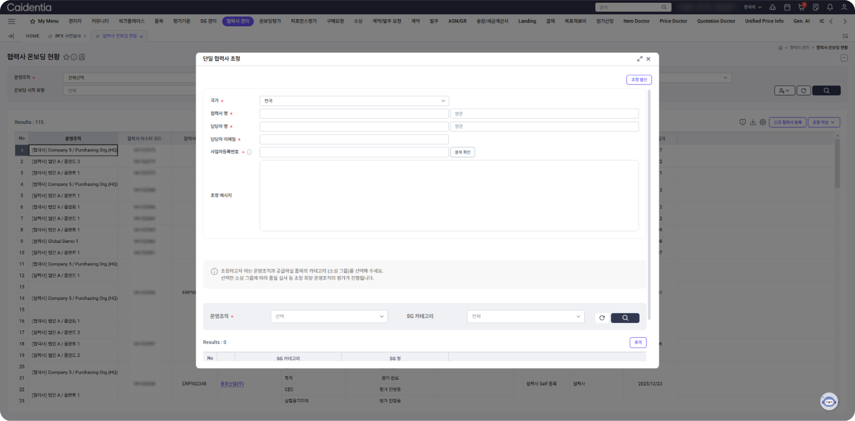Click the 초청 발신 button
This screenshot has width=855, height=421.
pyautogui.click(x=639, y=80)
